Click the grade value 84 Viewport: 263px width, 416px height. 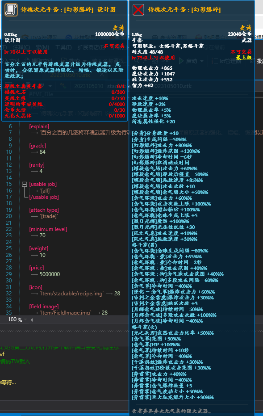(x=42, y=152)
